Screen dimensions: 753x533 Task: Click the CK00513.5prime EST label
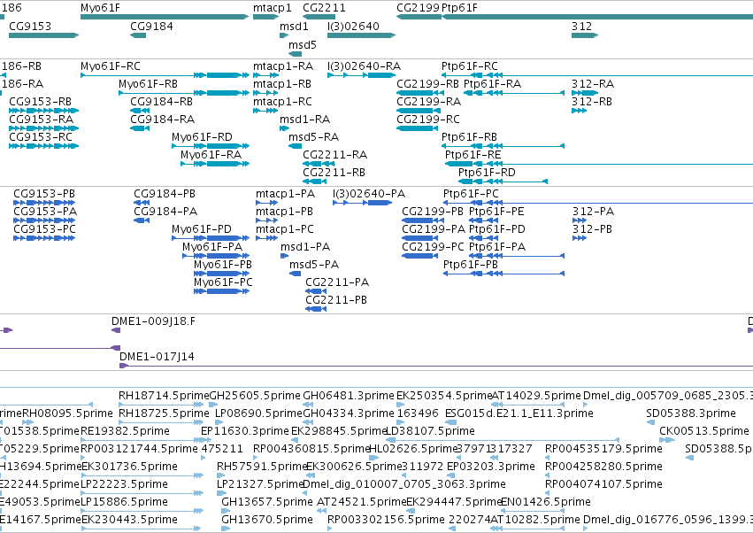704,431
